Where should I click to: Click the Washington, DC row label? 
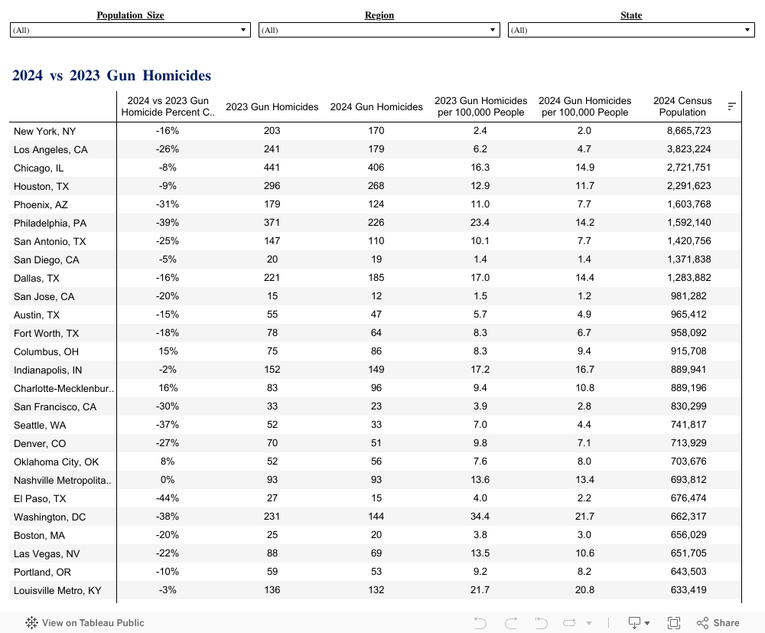pos(50,517)
